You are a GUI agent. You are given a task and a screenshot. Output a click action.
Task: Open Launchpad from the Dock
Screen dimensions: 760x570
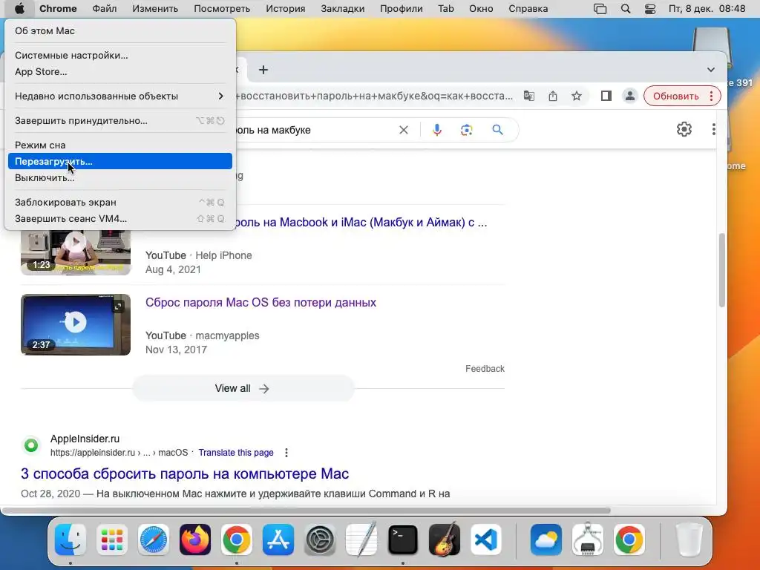click(112, 540)
